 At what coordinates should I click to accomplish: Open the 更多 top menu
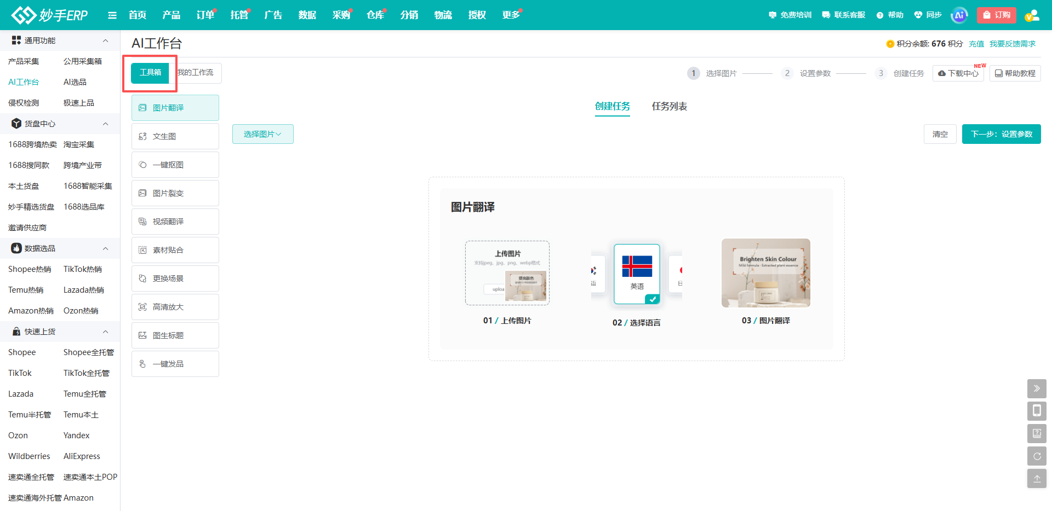(511, 15)
